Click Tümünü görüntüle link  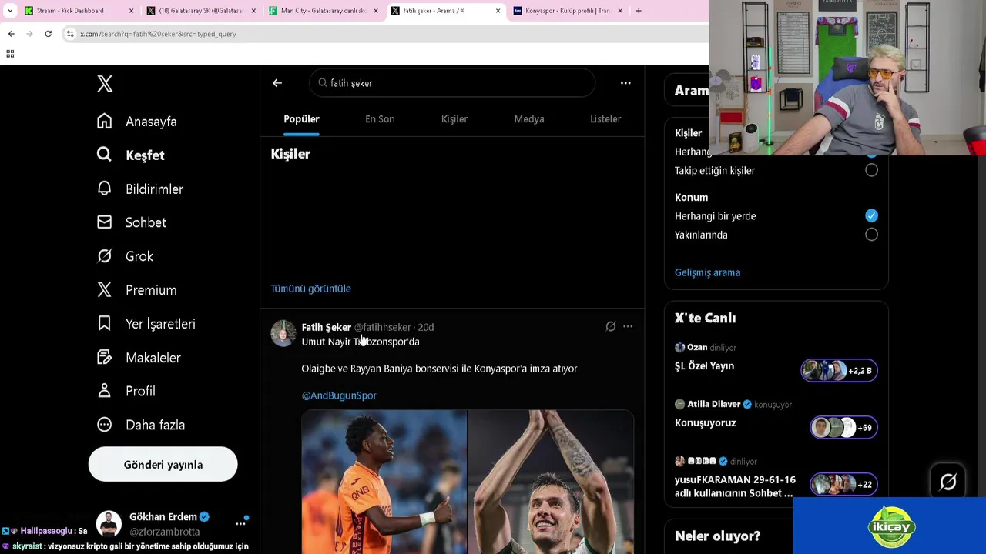point(310,289)
